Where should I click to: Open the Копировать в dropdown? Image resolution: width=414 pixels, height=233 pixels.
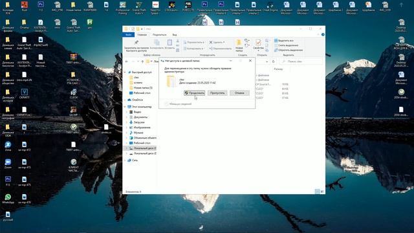point(194,49)
